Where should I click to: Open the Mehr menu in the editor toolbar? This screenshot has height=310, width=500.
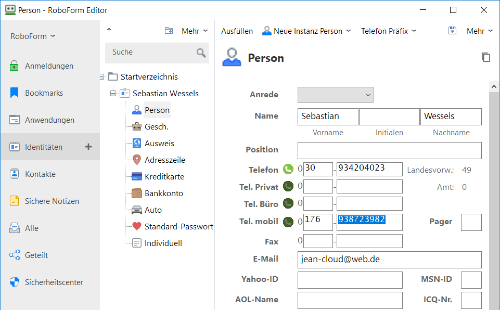pyautogui.click(x=480, y=31)
